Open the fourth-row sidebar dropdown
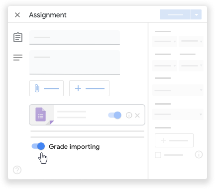 pyautogui.click(x=178, y=114)
